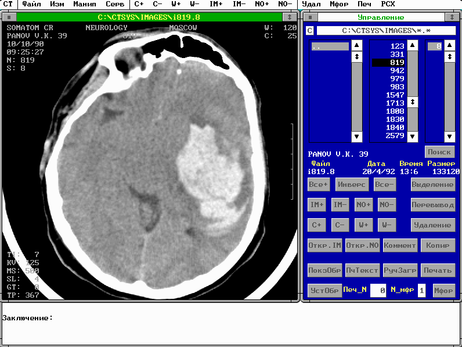The width and height of the screenshot is (462, 347).
Task: Choose the '..' parent directory entry
Action: tap(330, 46)
